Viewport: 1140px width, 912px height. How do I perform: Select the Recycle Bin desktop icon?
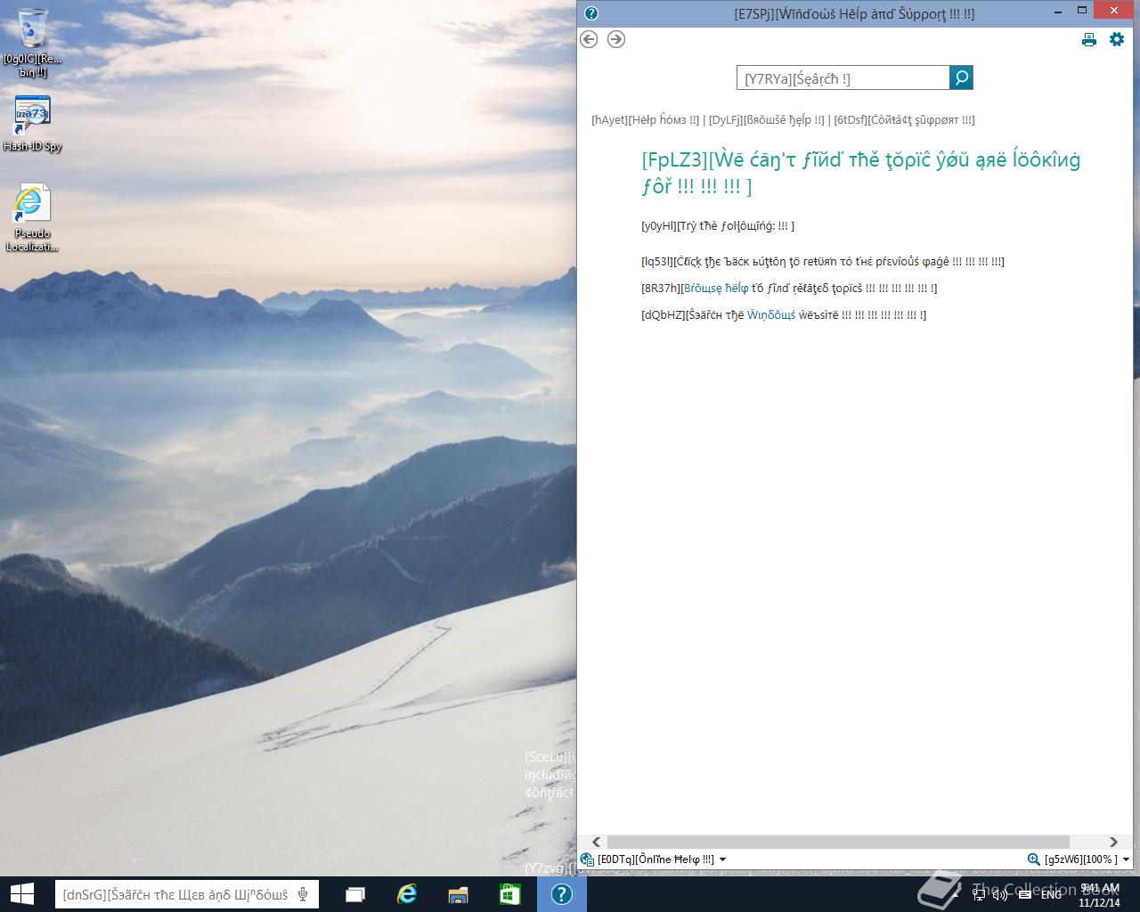(x=33, y=43)
